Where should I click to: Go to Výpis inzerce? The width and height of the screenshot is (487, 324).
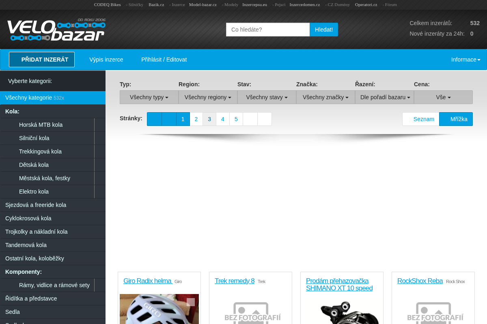coord(106,60)
